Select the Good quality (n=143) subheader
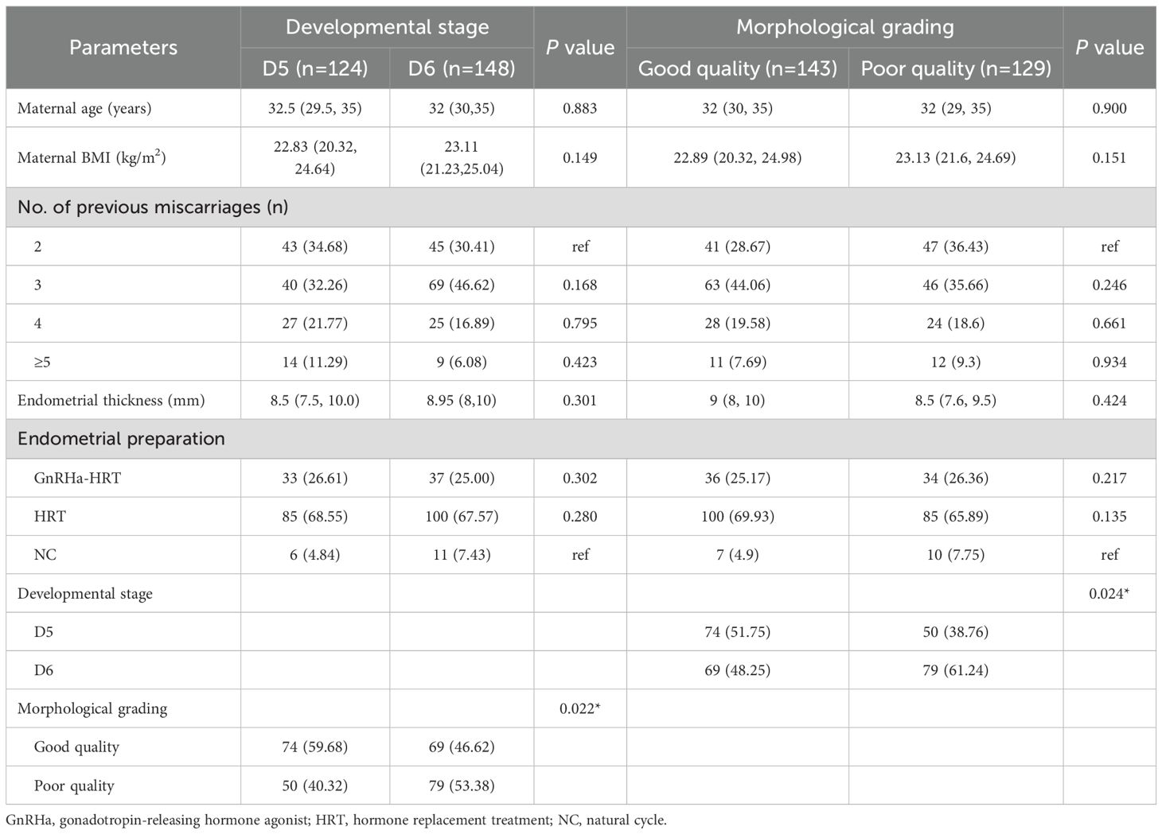The width and height of the screenshot is (1162, 834). tap(737, 68)
